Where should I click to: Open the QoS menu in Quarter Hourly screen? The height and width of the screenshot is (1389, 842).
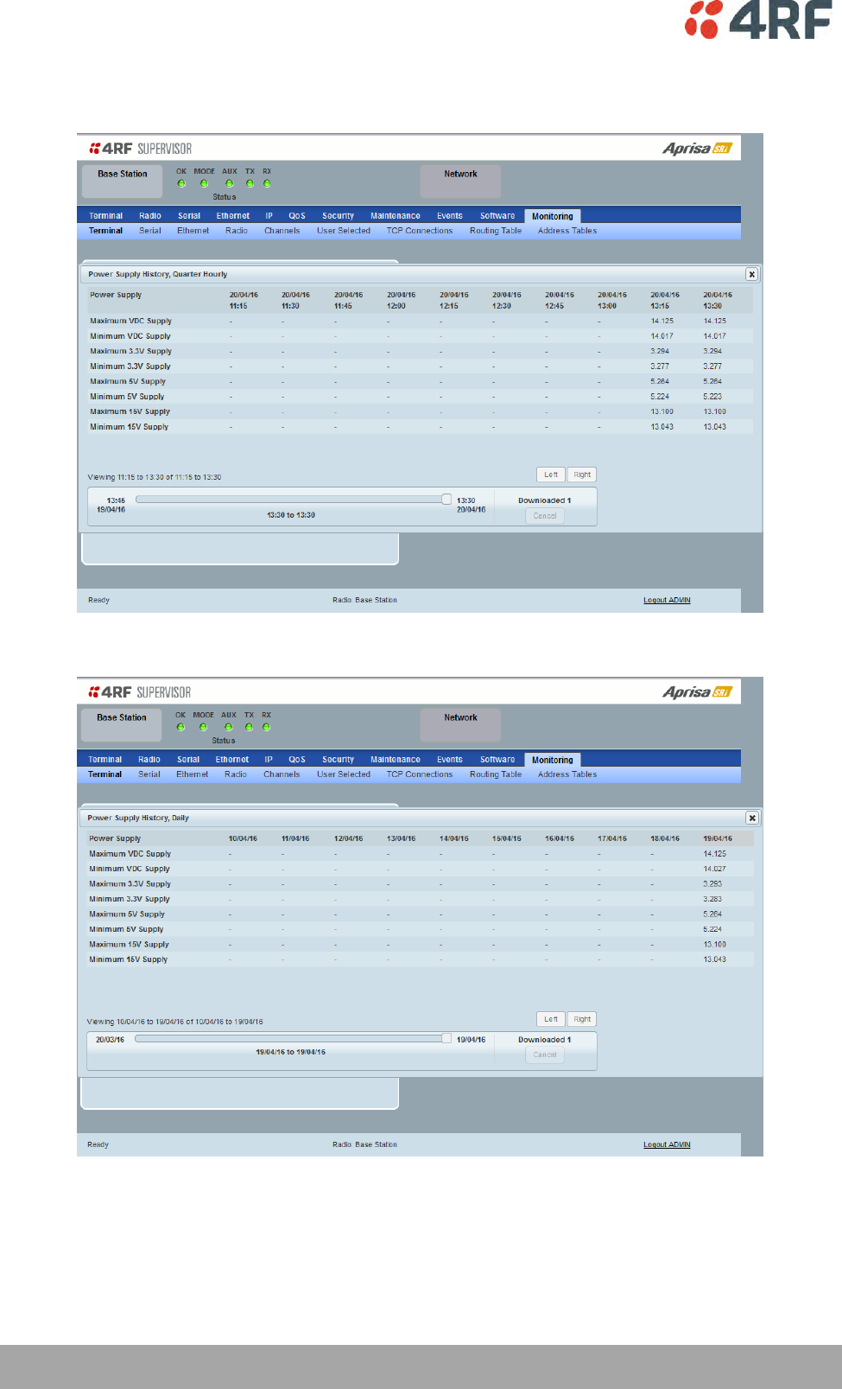tap(297, 216)
